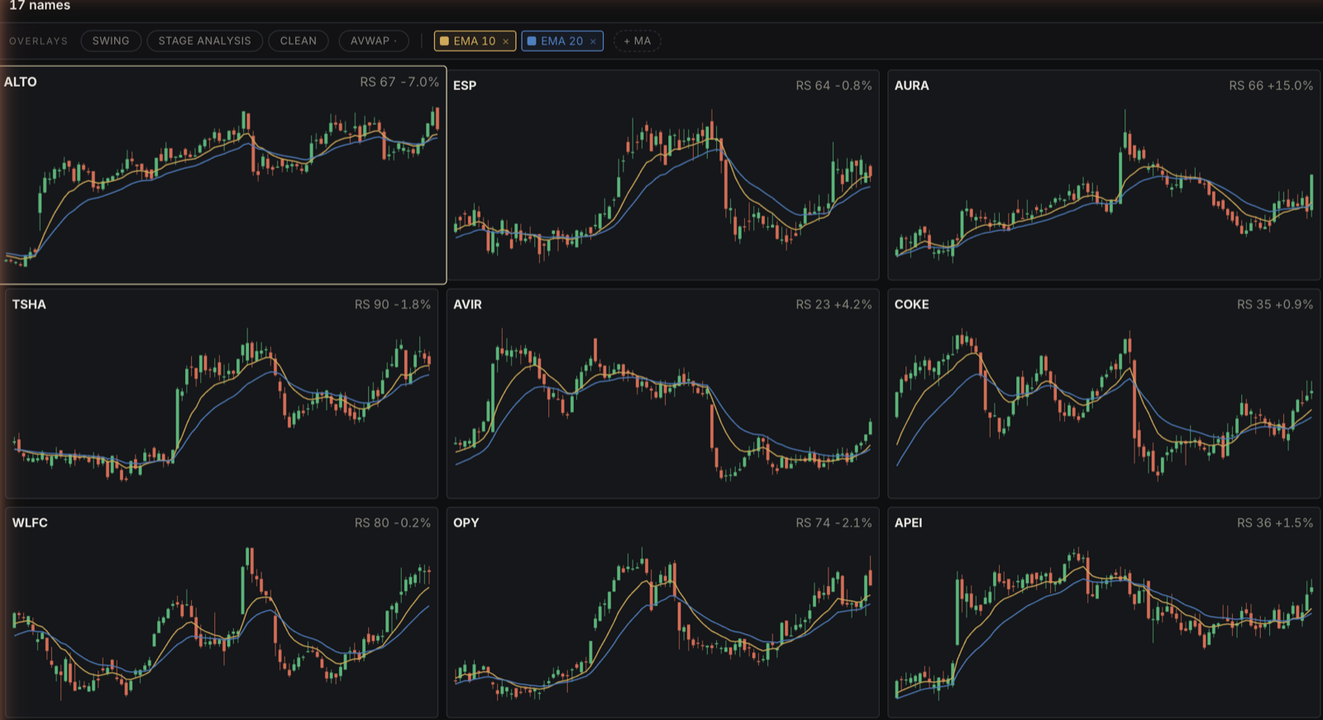Click the OPY ticker label

pos(466,522)
